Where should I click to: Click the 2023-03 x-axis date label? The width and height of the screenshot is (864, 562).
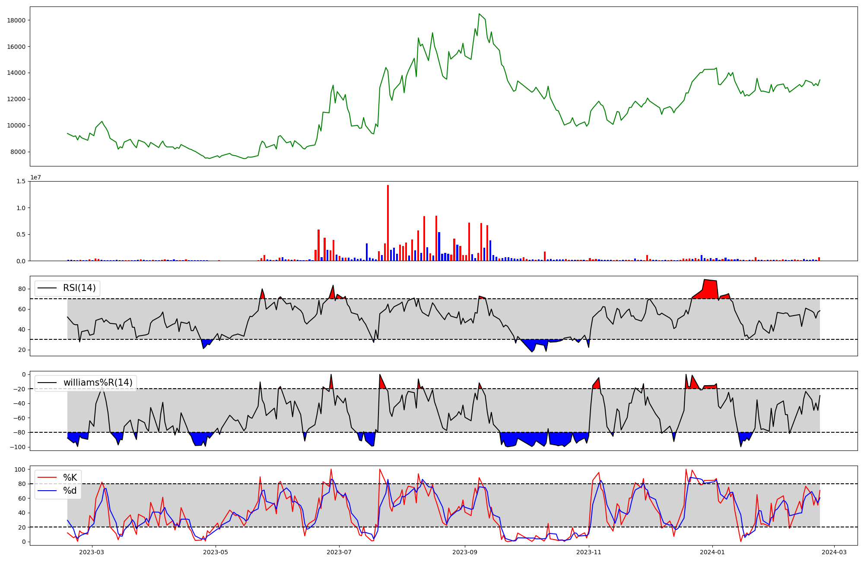(x=92, y=552)
